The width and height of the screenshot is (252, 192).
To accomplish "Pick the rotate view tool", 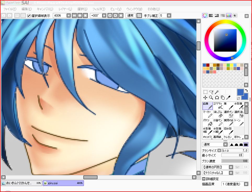I will [217, 98].
